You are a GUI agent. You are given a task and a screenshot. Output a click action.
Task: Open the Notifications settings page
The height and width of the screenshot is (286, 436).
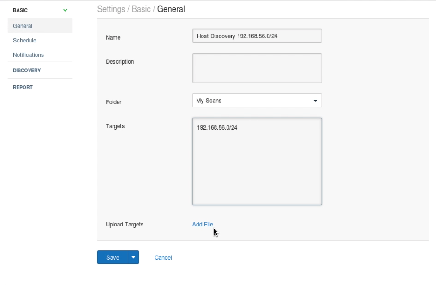pos(28,55)
